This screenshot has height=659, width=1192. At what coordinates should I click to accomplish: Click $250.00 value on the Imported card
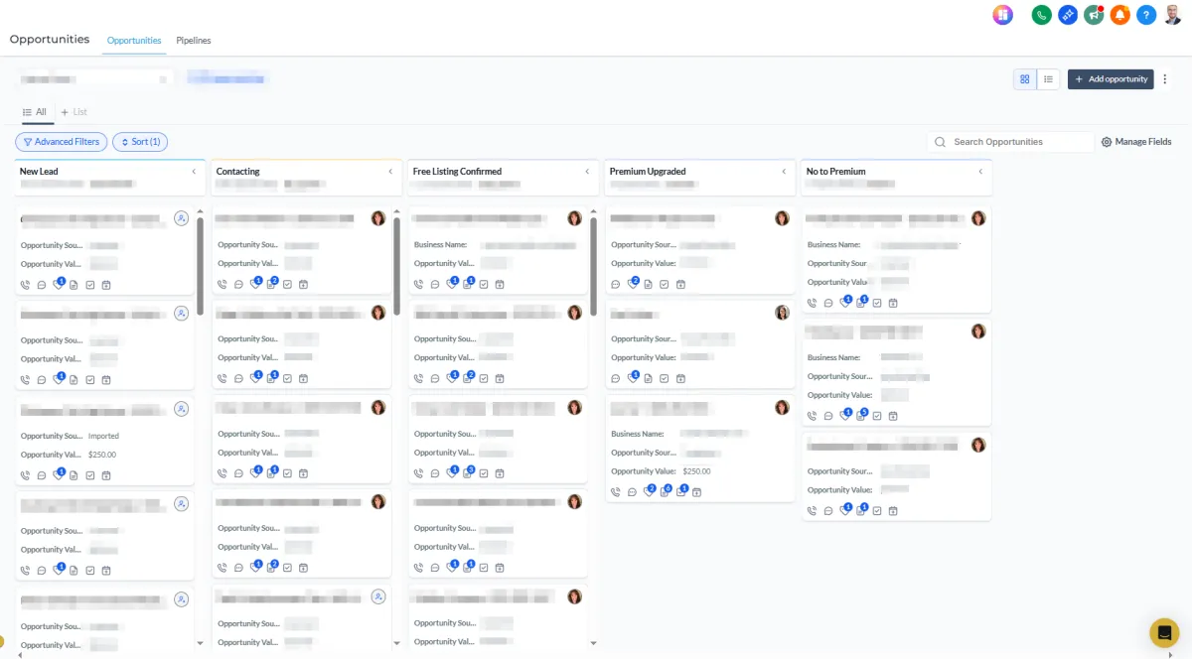[102, 455]
